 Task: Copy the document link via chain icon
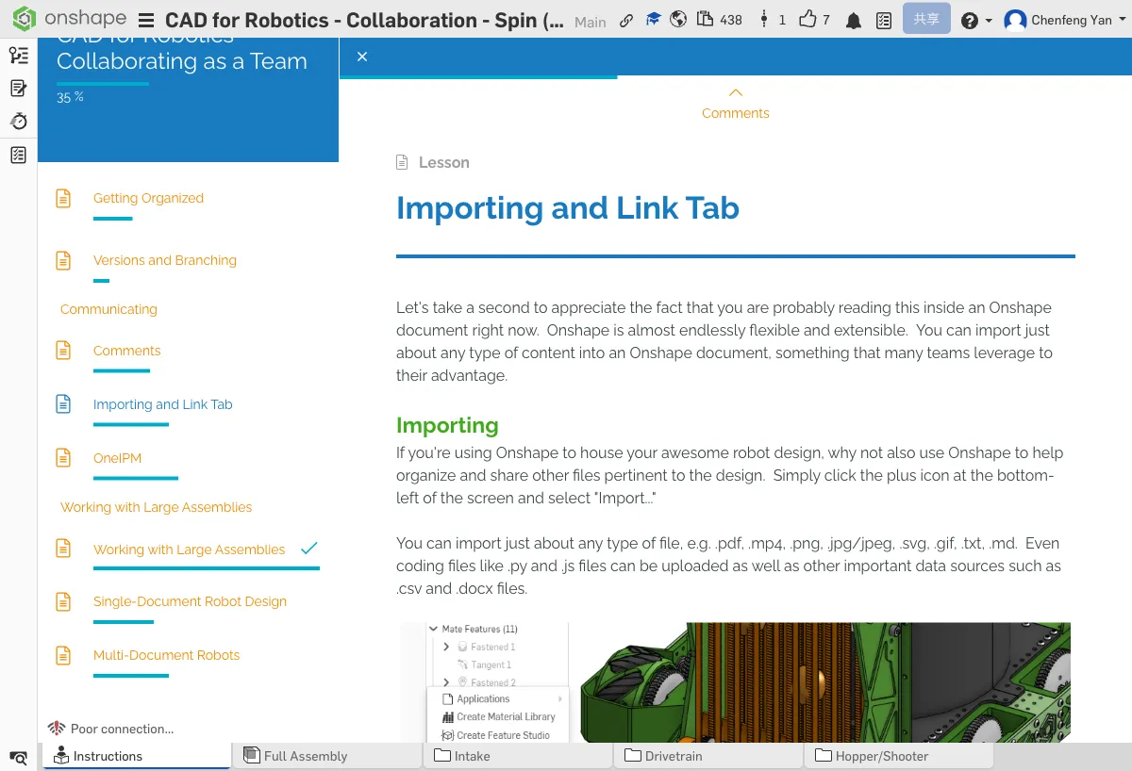tap(626, 21)
